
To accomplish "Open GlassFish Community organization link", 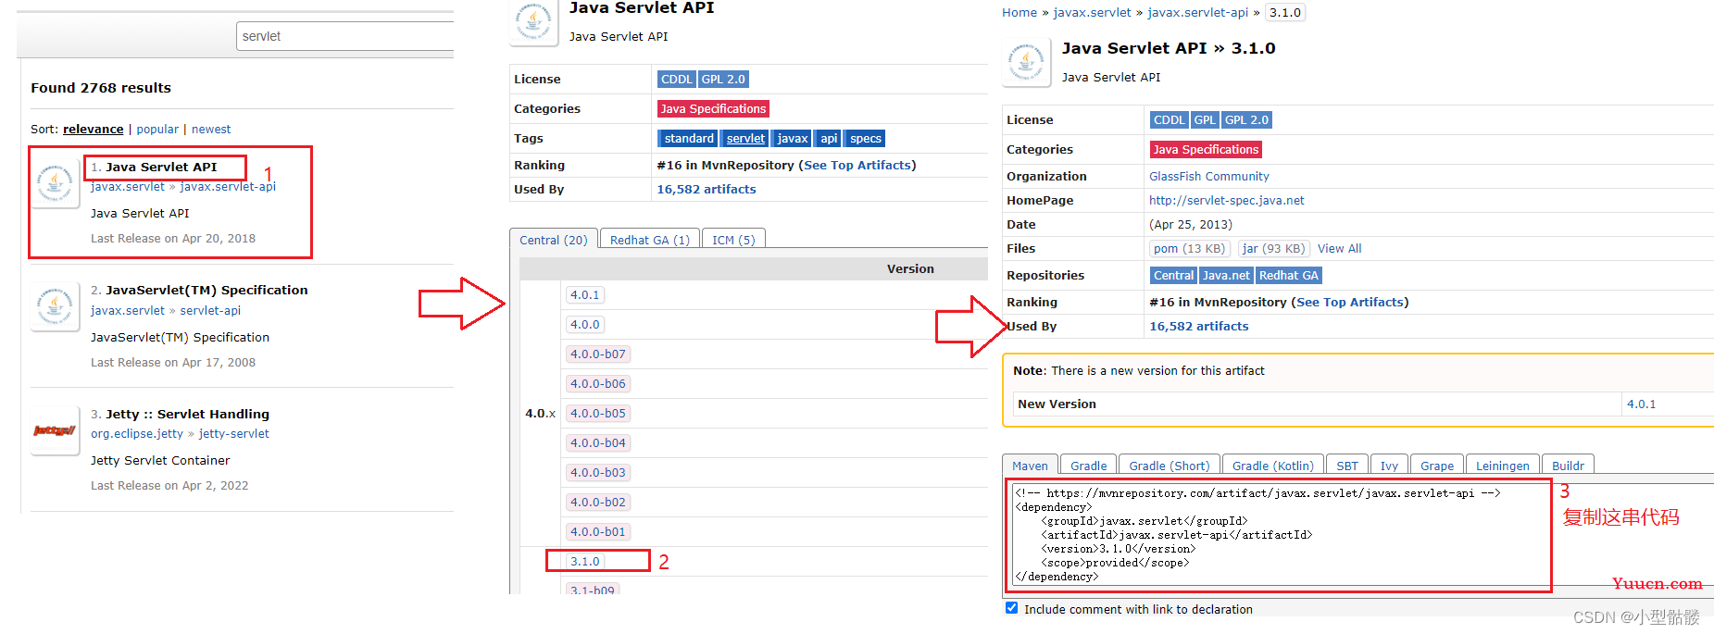I will (1209, 177).
